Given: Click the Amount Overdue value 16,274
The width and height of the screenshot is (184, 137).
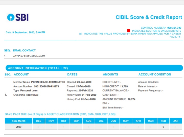Looking at the screenshot, I should (131, 99).
